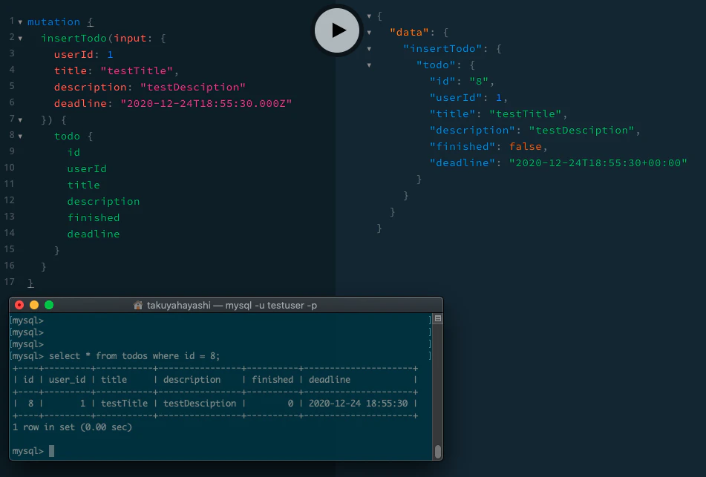Screen dimensions: 706x477
Task: Click the terminal title "takuyahayashi — mysql -u testuser -p"
Action: (x=232, y=305)
